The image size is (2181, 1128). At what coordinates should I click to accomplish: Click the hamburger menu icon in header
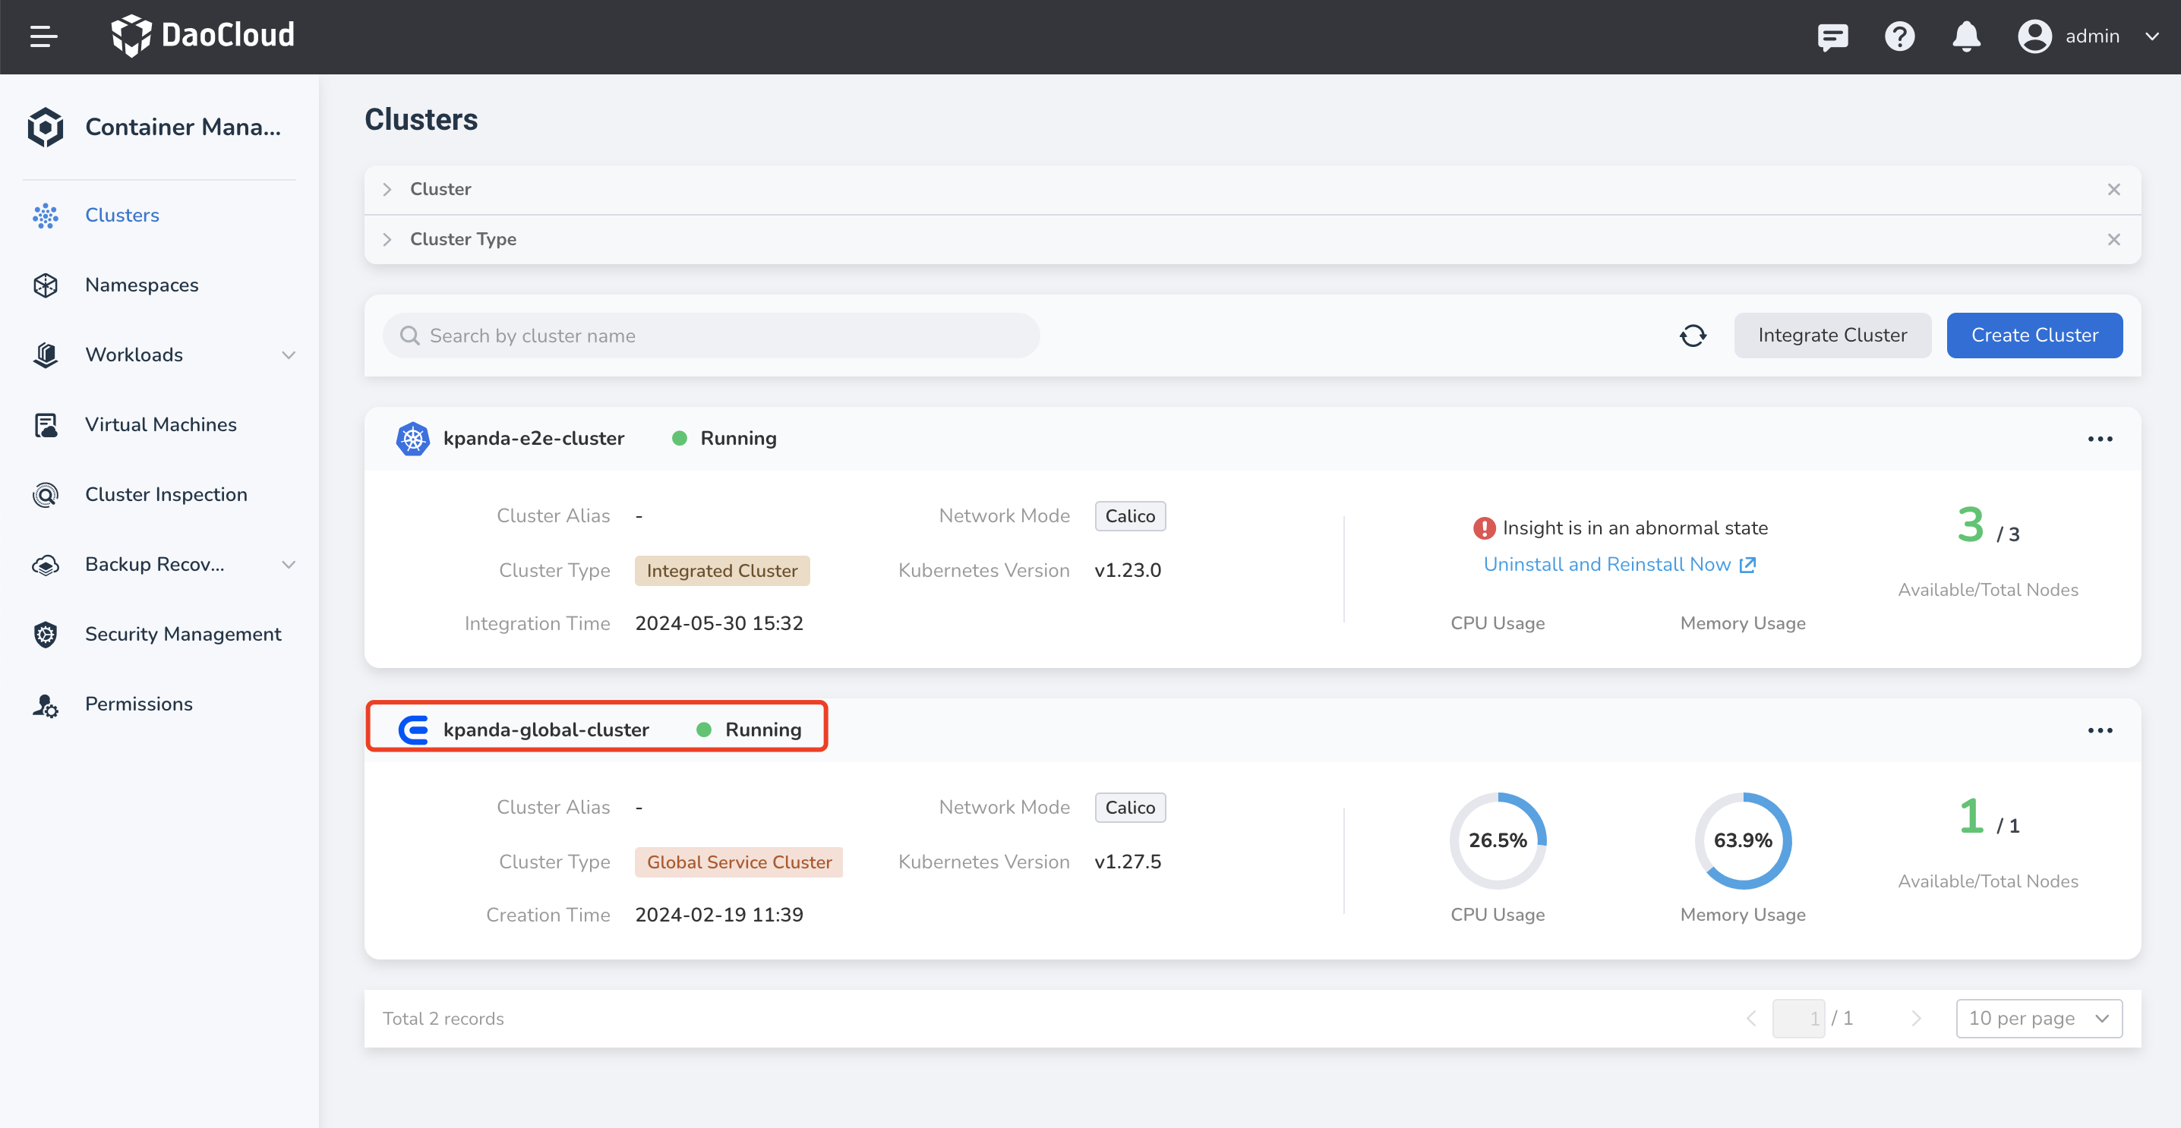pos(43,36)
